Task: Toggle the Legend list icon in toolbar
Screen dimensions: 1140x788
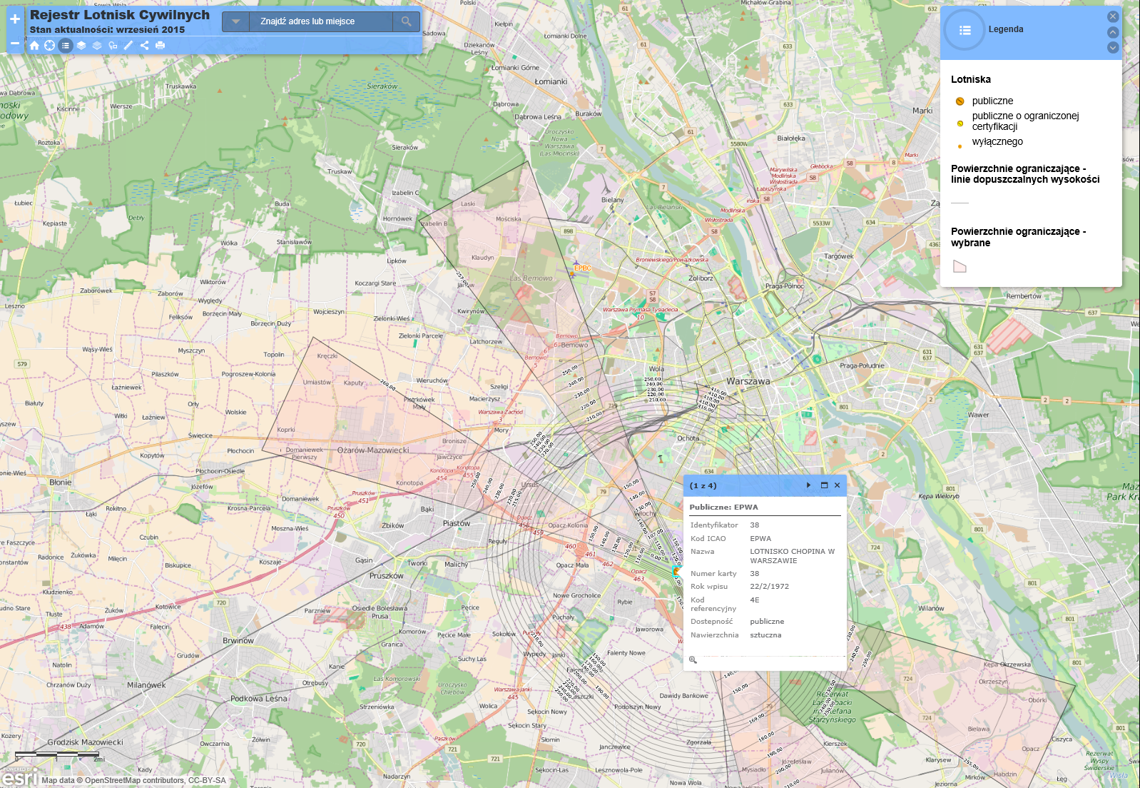Action: pos(66,45)
